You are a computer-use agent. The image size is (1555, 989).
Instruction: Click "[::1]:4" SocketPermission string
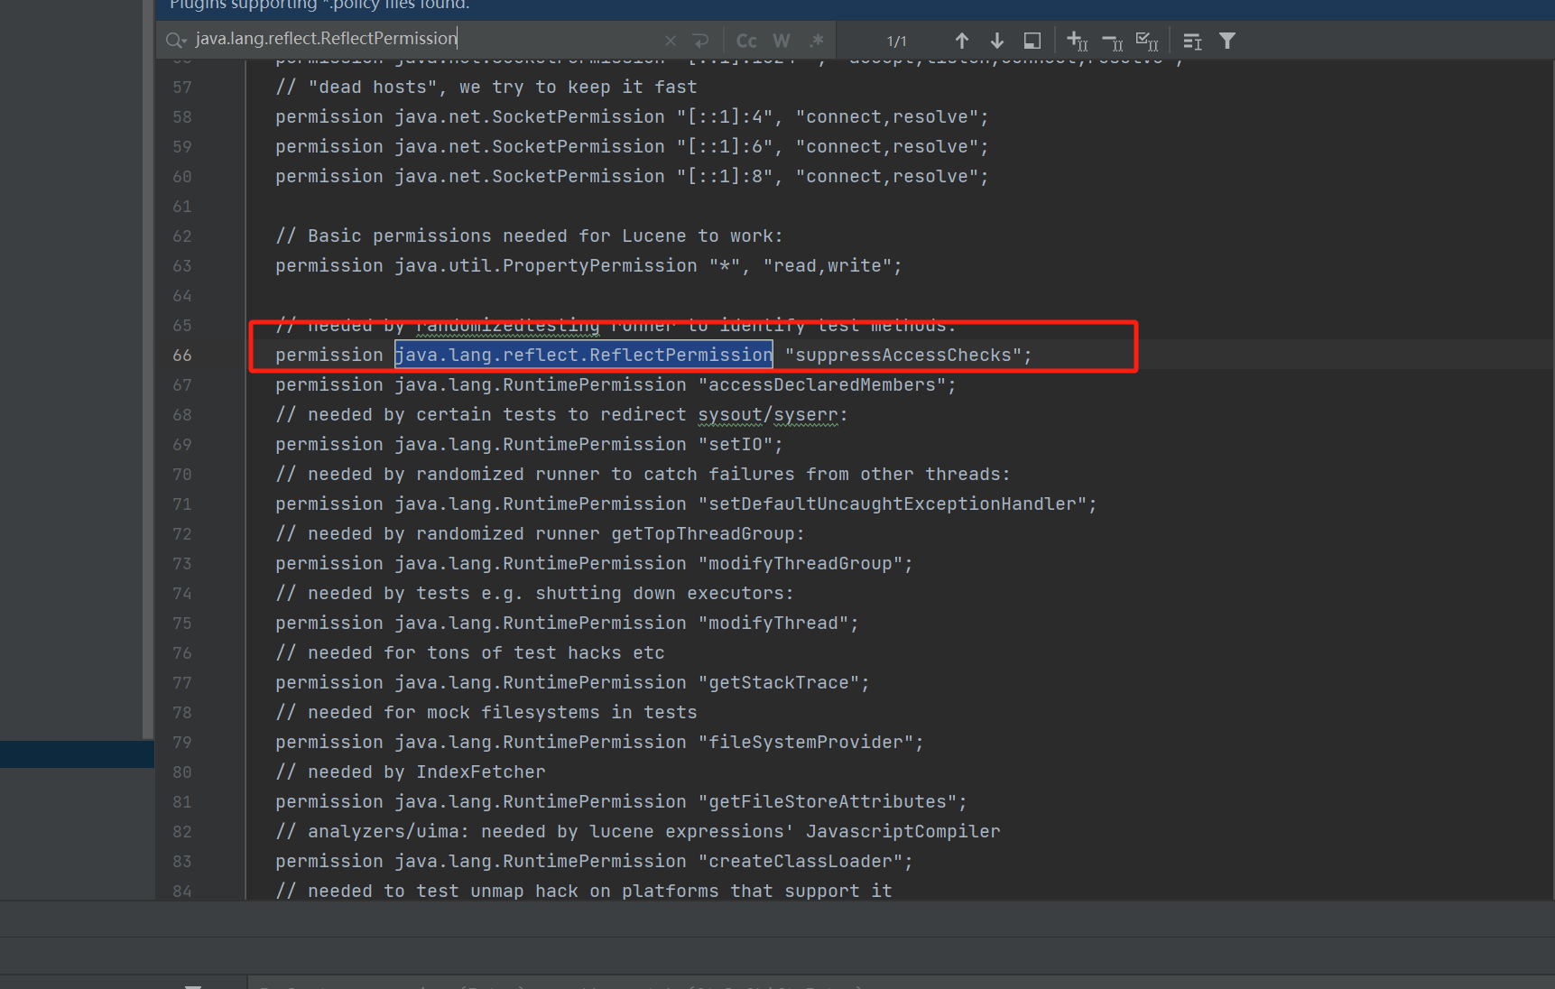point(725,117)
